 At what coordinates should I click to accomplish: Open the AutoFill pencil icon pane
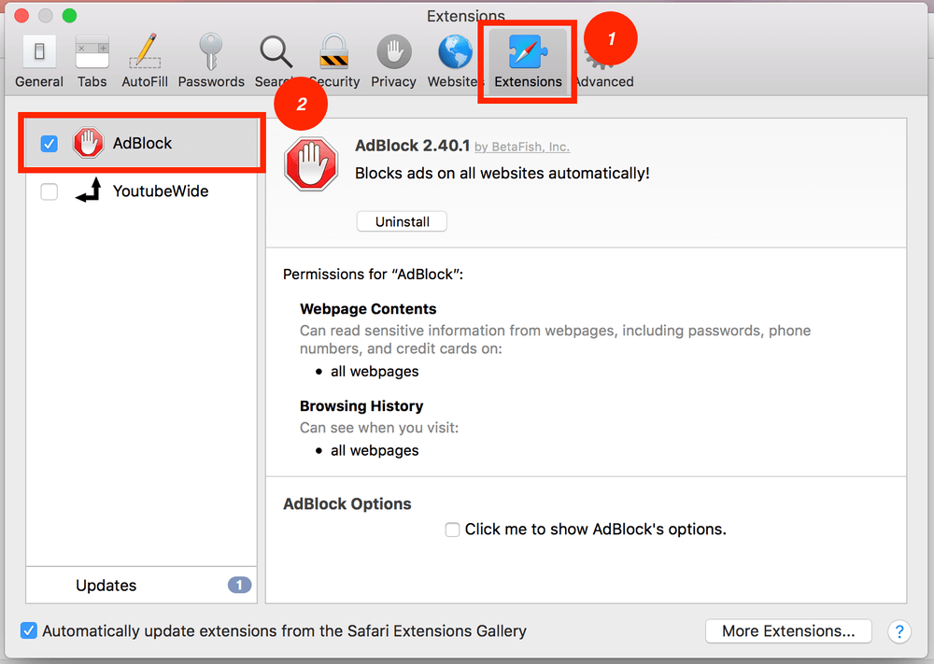[145, 54]
